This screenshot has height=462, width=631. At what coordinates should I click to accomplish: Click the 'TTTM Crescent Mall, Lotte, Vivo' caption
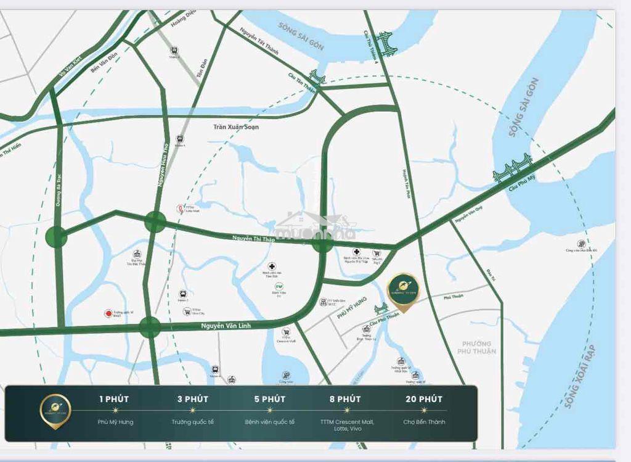[x=347, y=426]
